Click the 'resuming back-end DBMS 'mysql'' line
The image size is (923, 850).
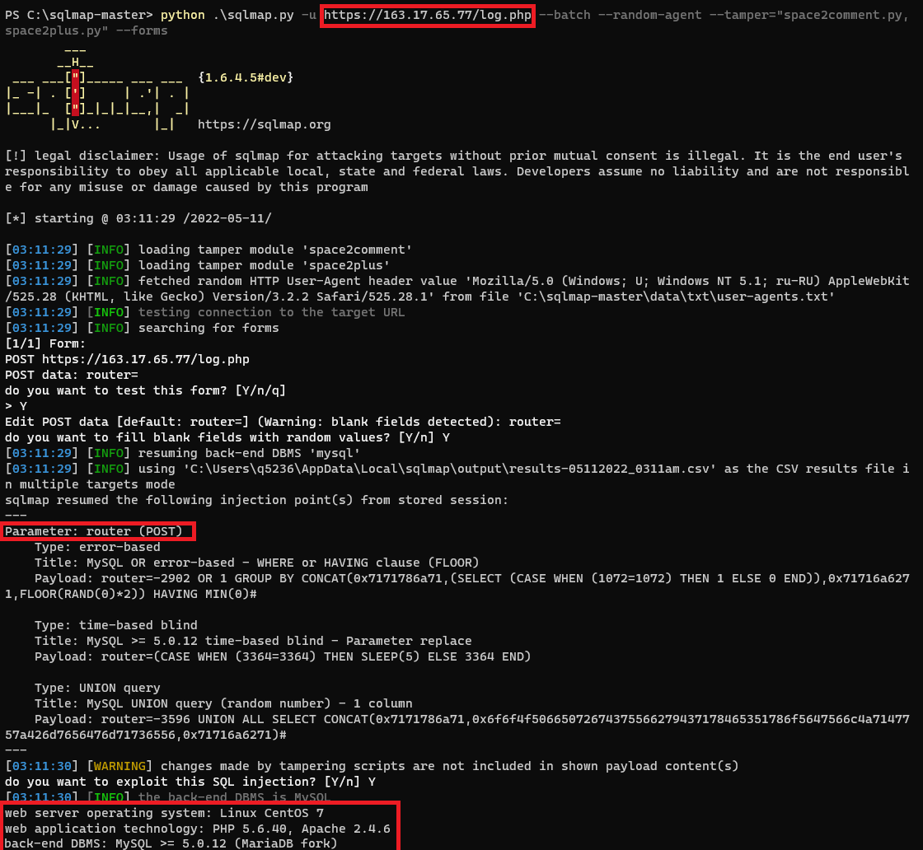182,453
